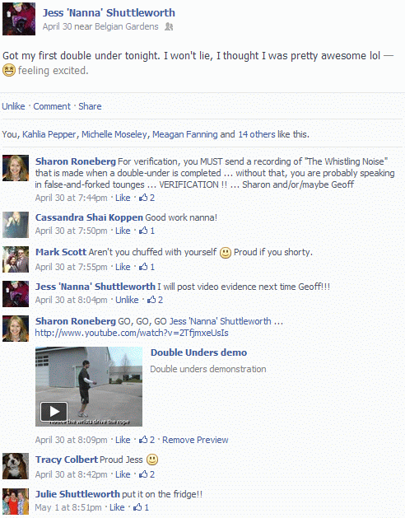Screen dimensions: 405x518
Task: Unlike Jess's 8:04pm comment
Action: (x=127, y=300)
